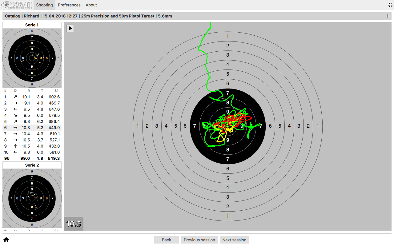Viewport: 394px width, 246px height.
Task: Select shot 6 highlighted row
Action: click(32, 128)
